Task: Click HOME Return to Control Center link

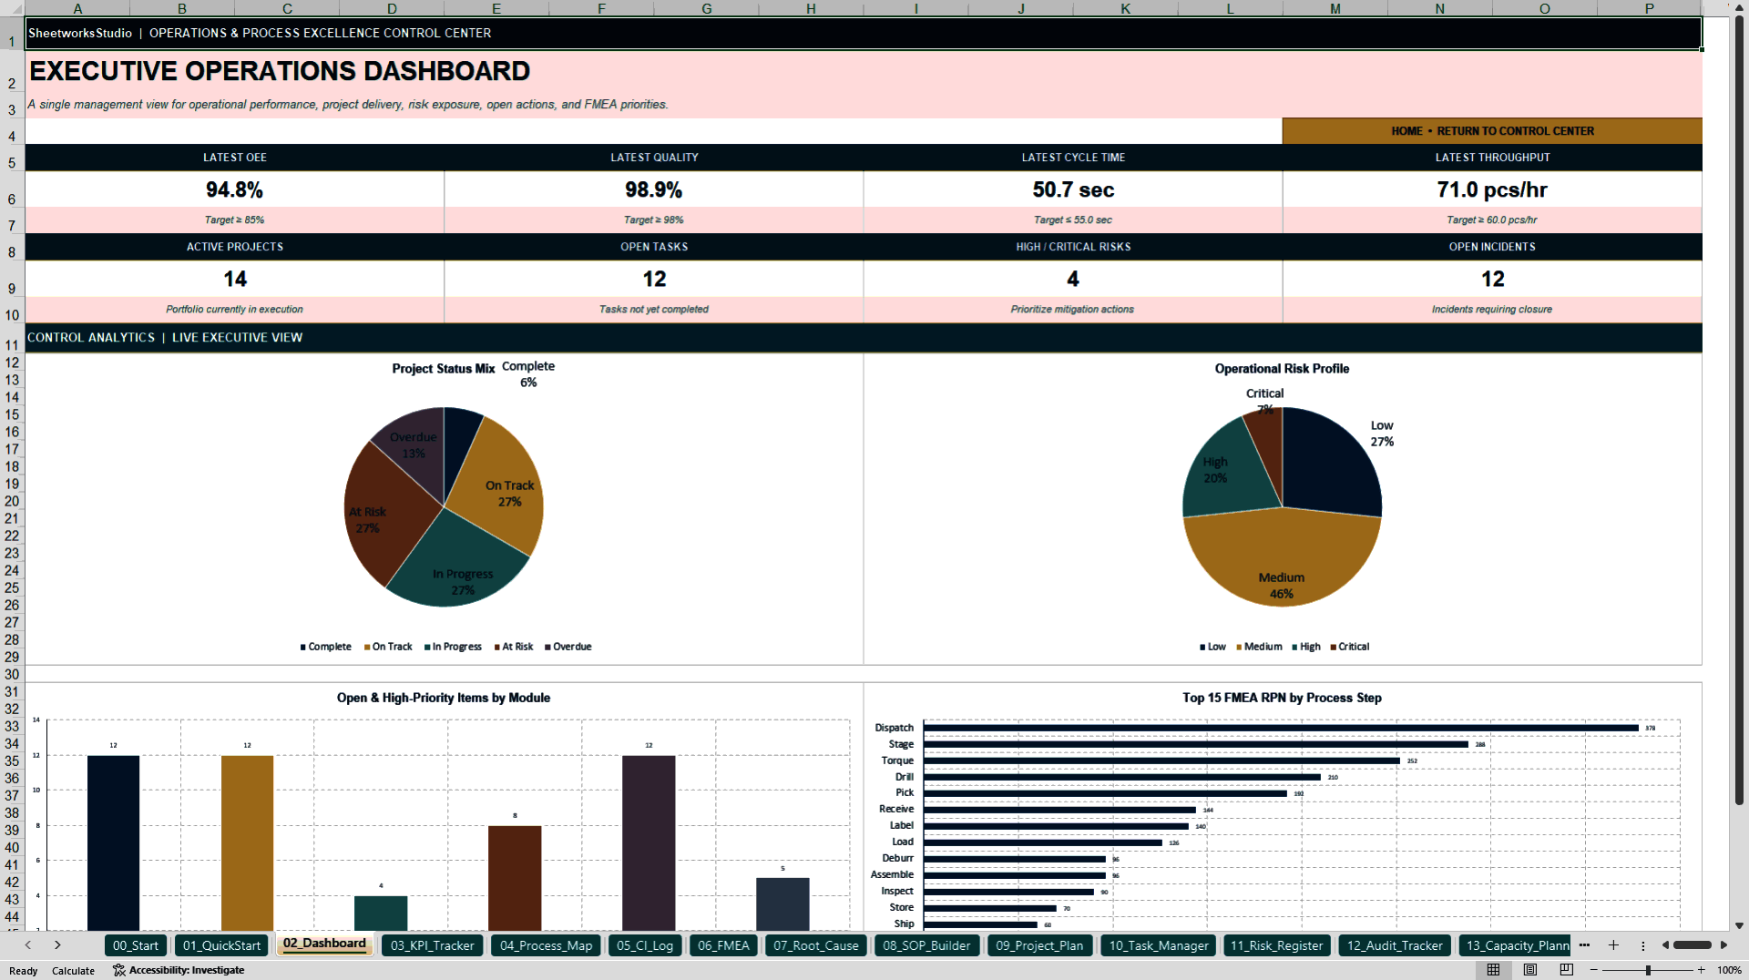Action: coord(1492,131)
